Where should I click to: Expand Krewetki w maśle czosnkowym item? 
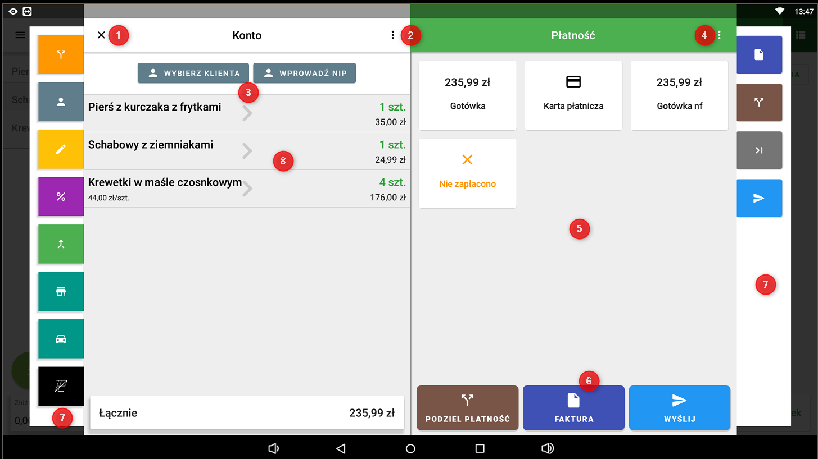point(247,189)
